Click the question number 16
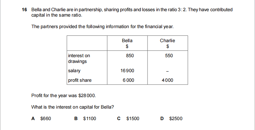 coord(25,10)
